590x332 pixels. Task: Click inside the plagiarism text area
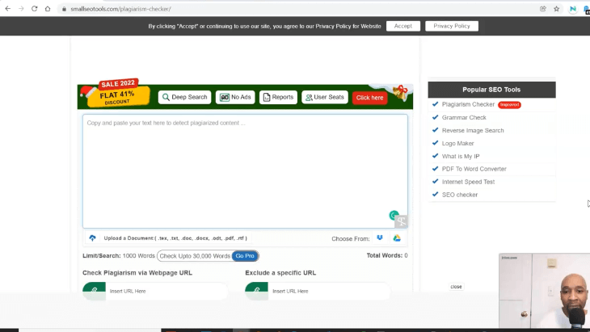[x=245, y=171]
